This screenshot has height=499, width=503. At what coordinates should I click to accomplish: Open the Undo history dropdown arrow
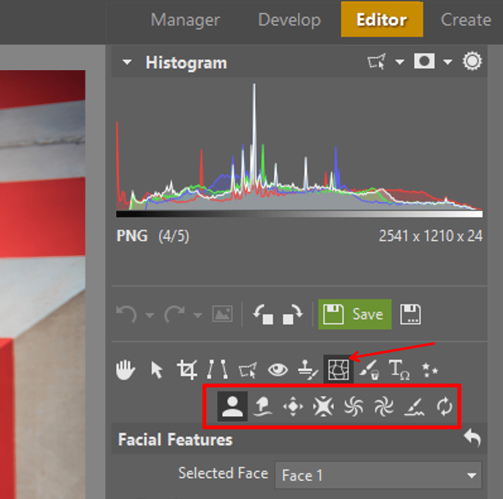pos(149,315)
